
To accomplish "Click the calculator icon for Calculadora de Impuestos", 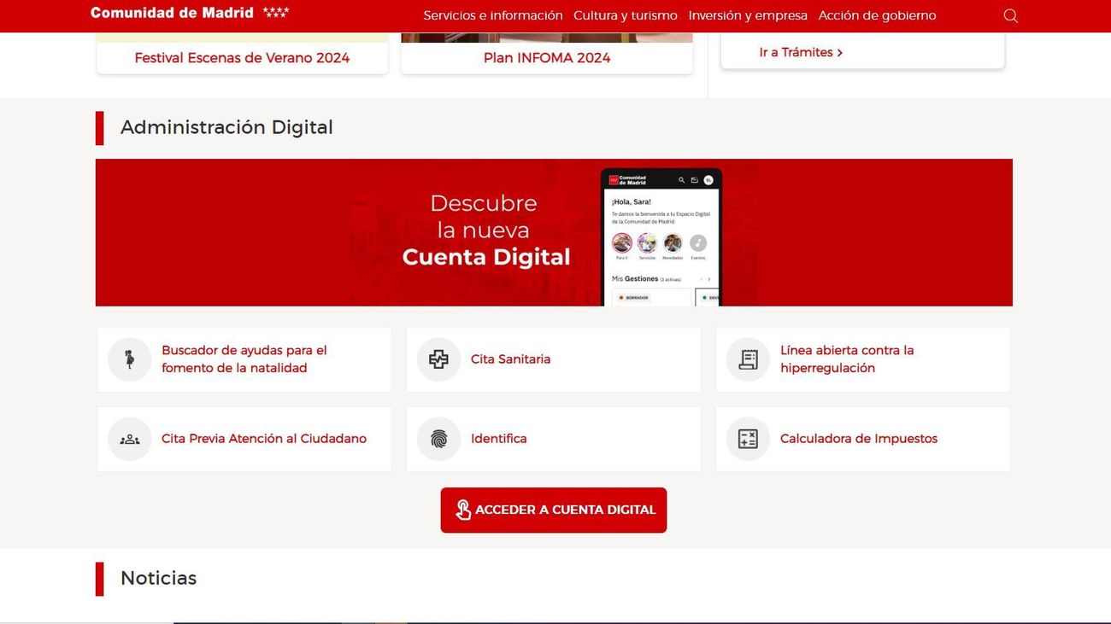I will click(747, 438).
